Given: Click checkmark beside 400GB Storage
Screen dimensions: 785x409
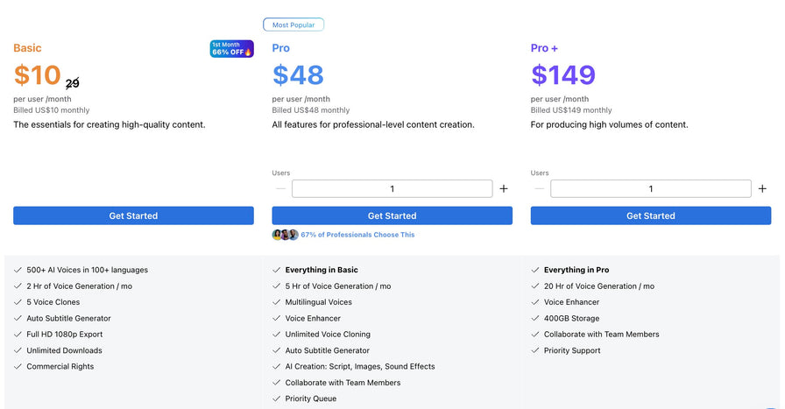Looking at the screenshot, I should pos(535,318).
